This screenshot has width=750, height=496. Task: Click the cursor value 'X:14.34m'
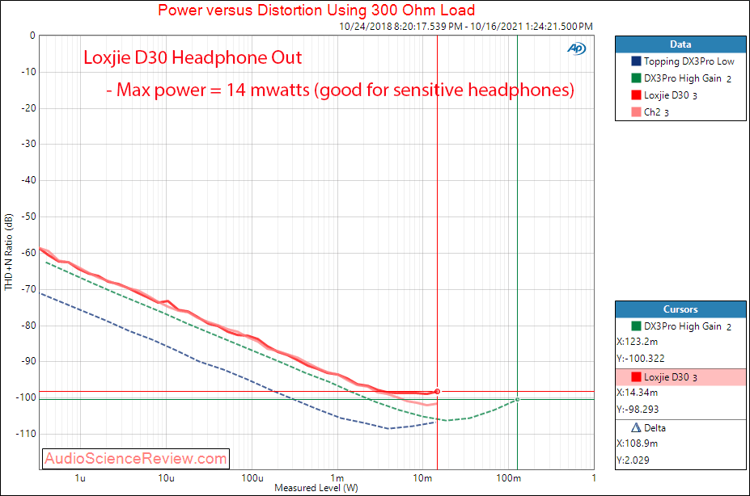(637, 393)
